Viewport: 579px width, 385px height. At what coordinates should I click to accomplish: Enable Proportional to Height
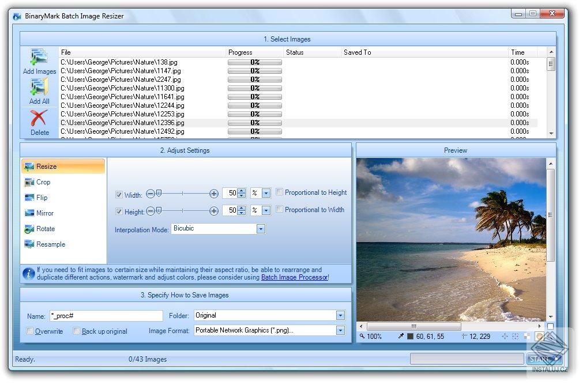click(x=279, y=192)
